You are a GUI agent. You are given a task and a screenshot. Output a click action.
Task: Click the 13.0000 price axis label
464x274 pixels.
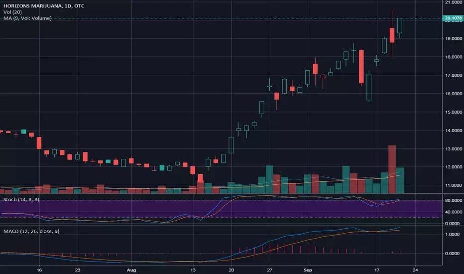coord(454,148)
